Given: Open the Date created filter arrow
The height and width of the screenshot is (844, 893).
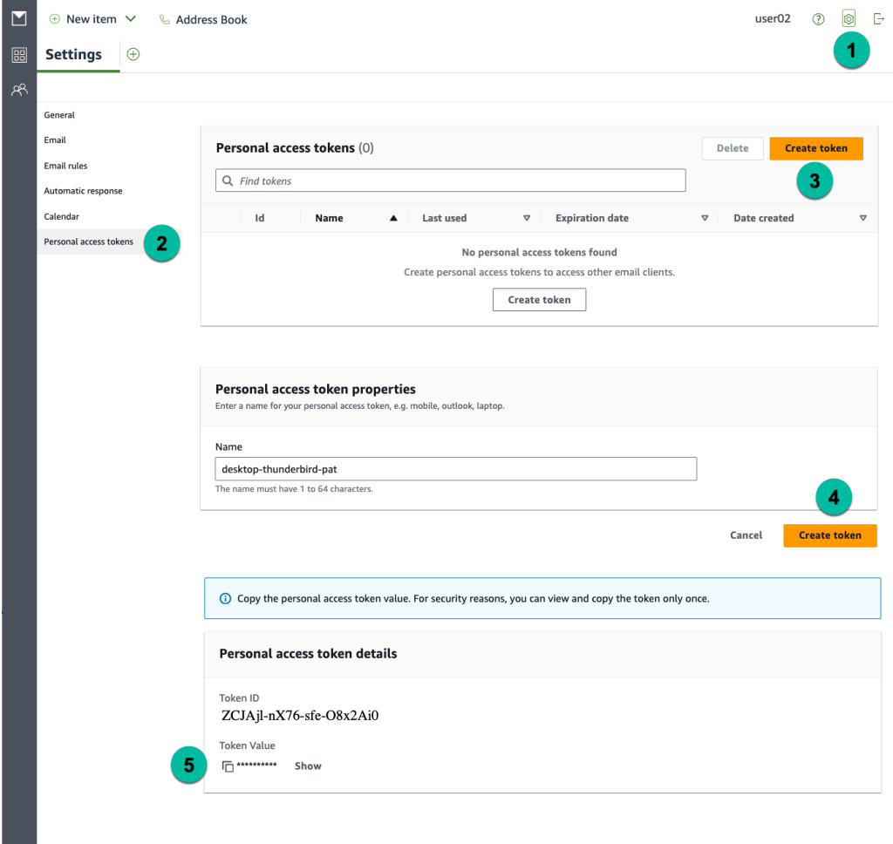Looking at the screenshot, I should 863,217.
